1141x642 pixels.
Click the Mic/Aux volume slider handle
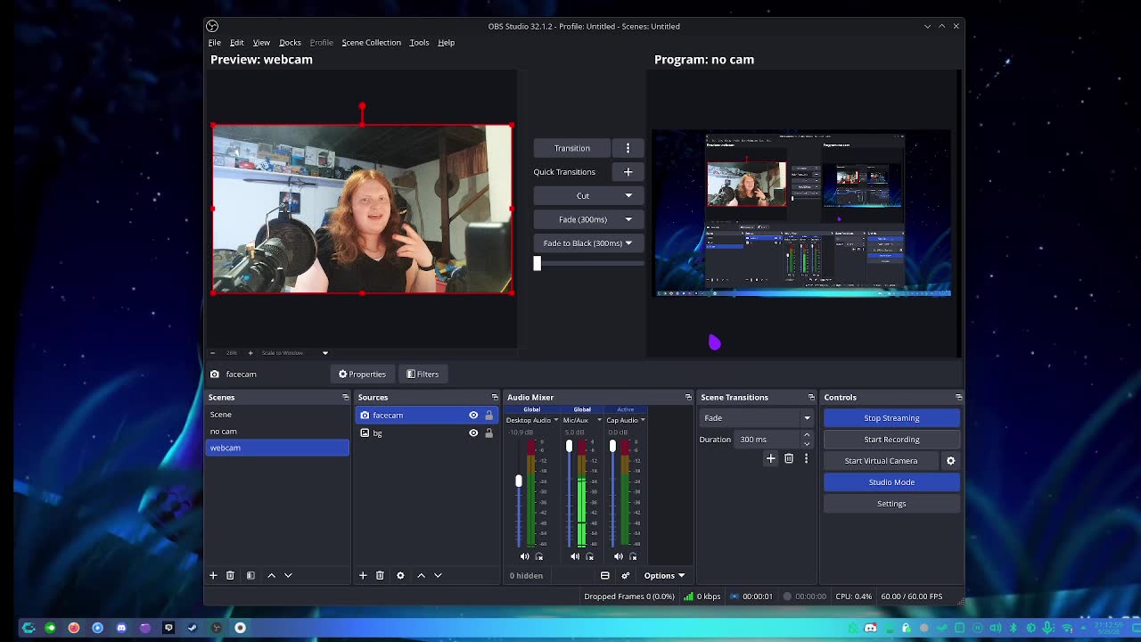pyautogui.click(x=569, y=446)
